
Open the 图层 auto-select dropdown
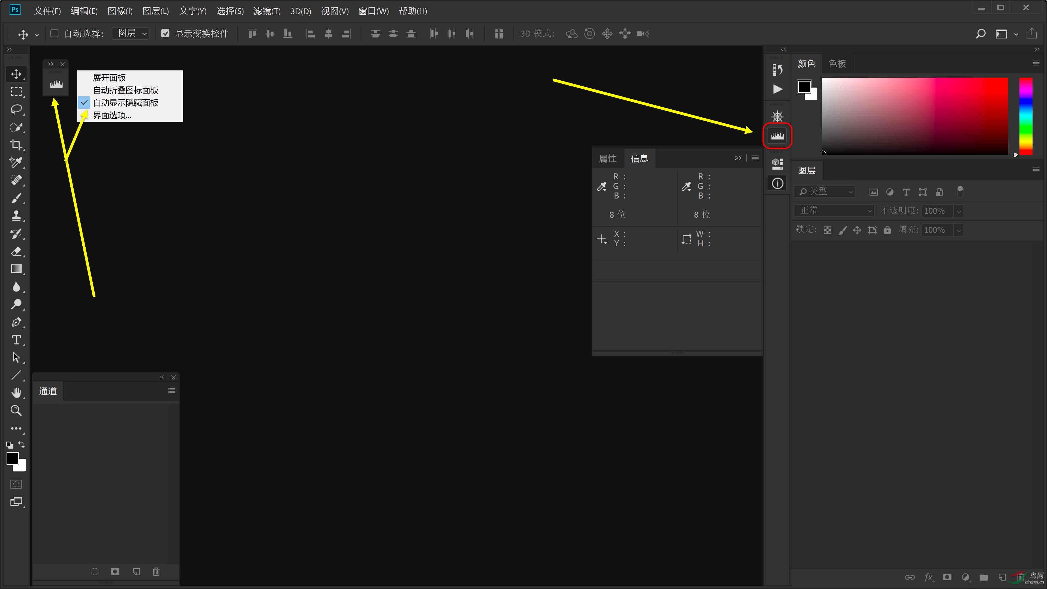131,33
